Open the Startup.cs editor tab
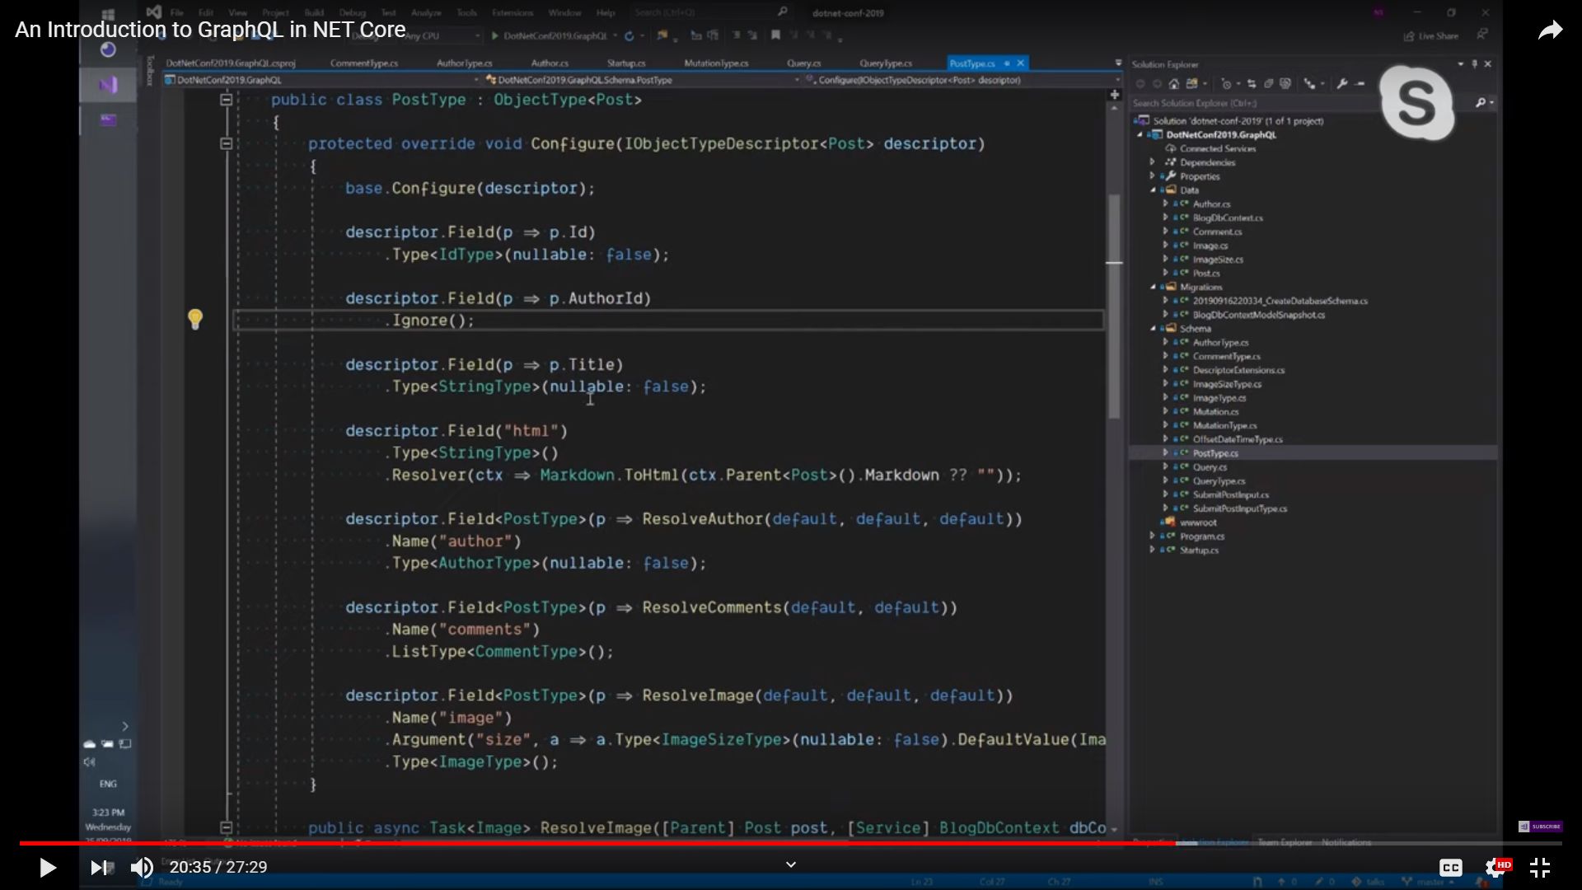Screen dimensions: 1582x890 click(626, 63)
